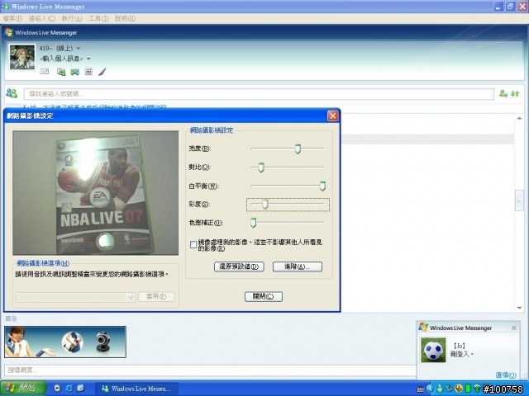Click the 選項(O) options link in toast
The width and height of the screenshot is (529, 396).
coord(506,375)
